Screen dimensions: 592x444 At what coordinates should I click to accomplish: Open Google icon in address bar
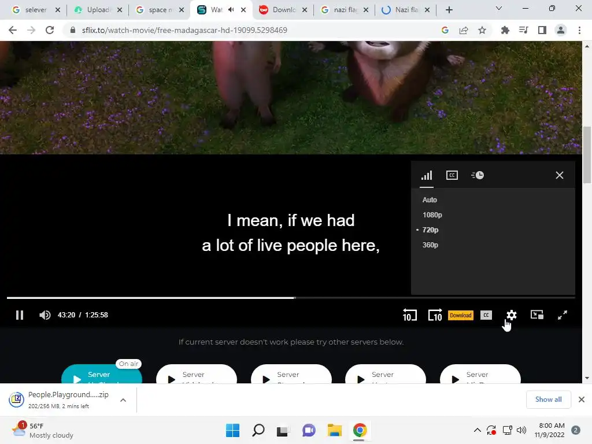(445, 30)
